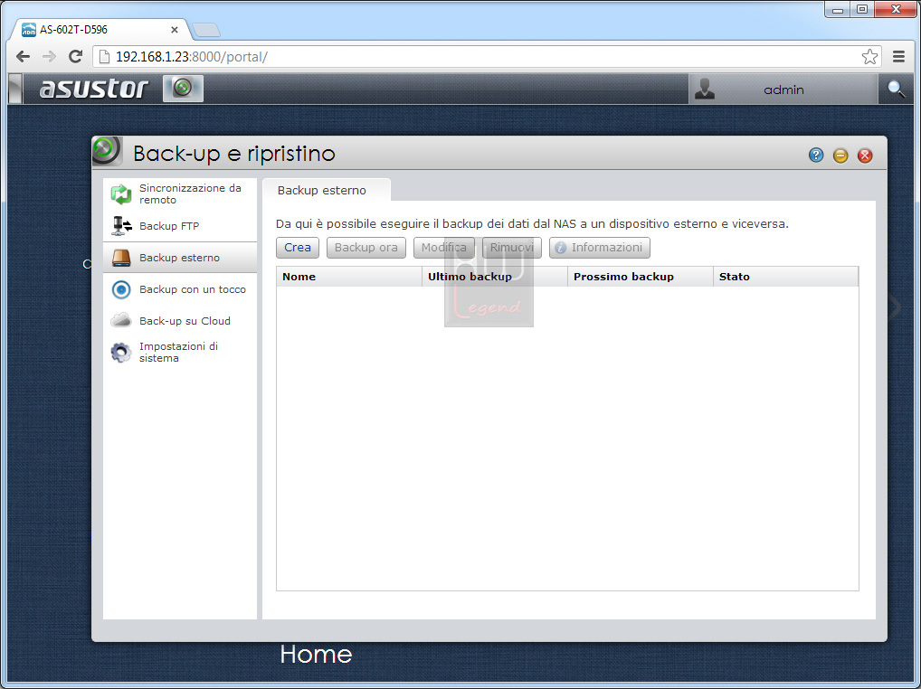Click the search magnifier icon in ADM bar

(x=896, y=90)
